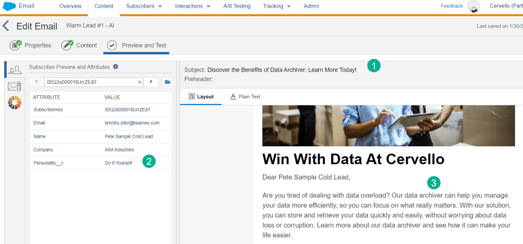Open the color wheel validation icon
The width and height of the screenshot is (523, 244).
point(14,103)
